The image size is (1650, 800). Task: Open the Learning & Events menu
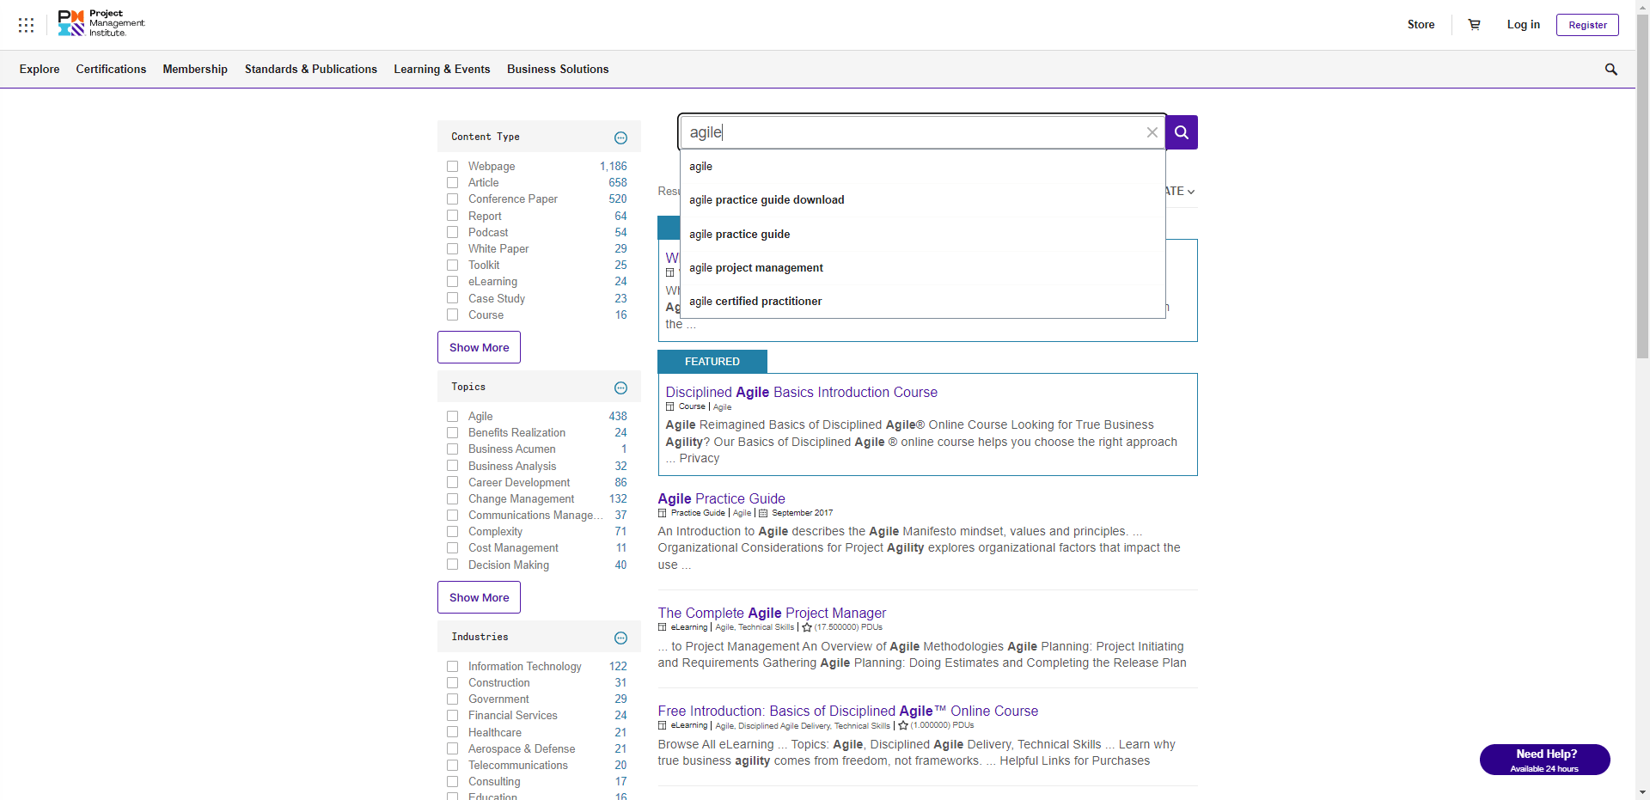pyautogui.click(x=442, y=70)
